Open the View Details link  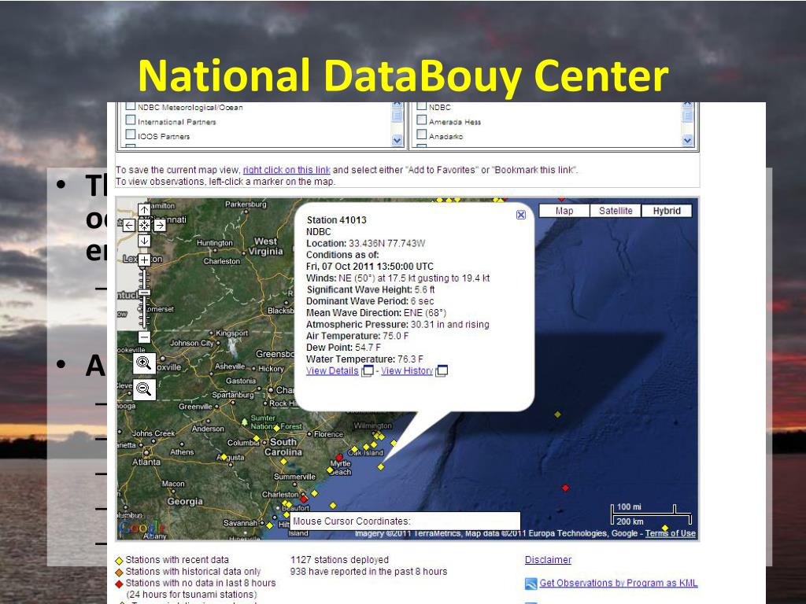click(332, 371)
